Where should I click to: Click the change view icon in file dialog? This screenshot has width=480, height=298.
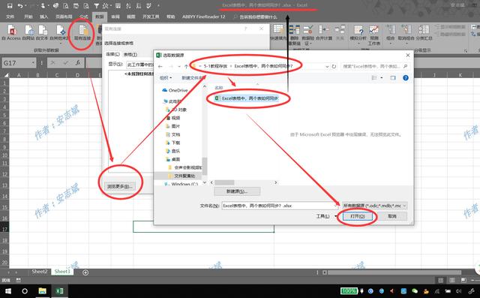[374, 78]
